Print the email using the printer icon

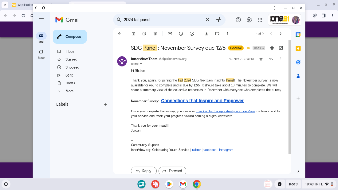[x=272, y=48]
